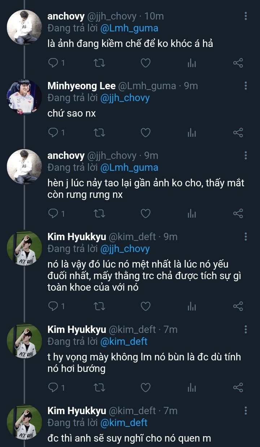Open more options on the last Kim Hyukkyu tweet
The image size is (260, 447).
[x=246, y=411]
